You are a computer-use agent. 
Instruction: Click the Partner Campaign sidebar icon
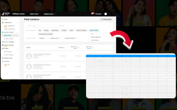click(x=3, y=42)
